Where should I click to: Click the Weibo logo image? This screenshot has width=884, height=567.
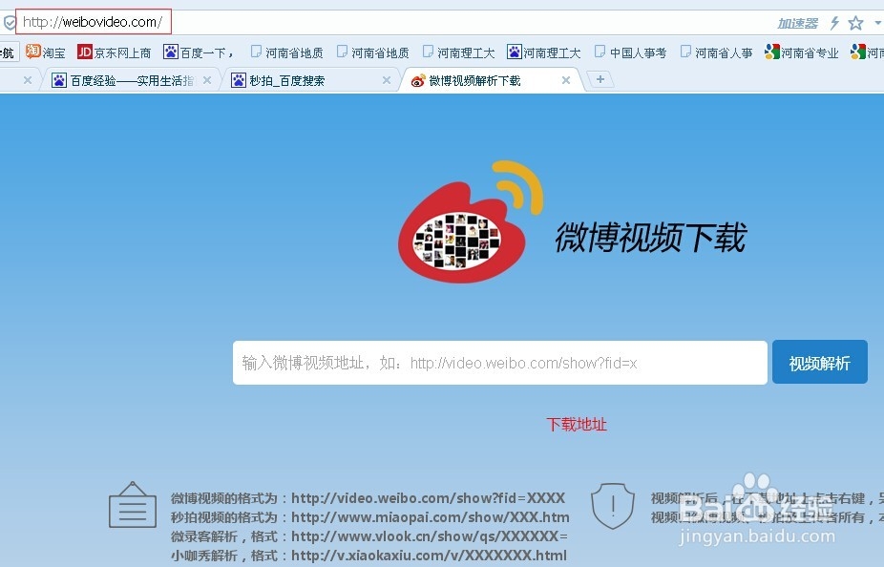[x=471, y=220]
